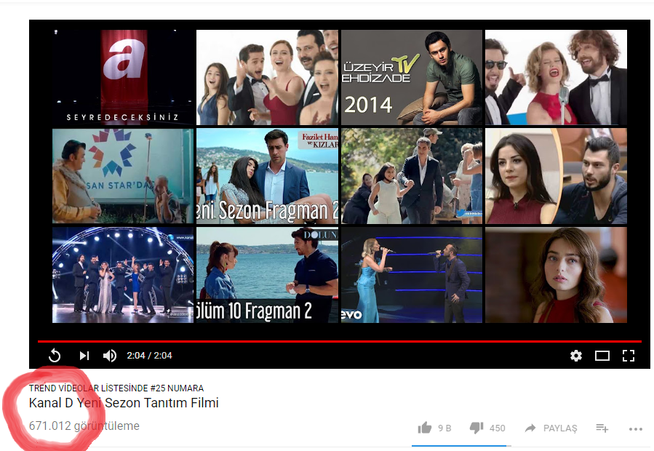Open the stage group performance thumbnail

point(123,275)
